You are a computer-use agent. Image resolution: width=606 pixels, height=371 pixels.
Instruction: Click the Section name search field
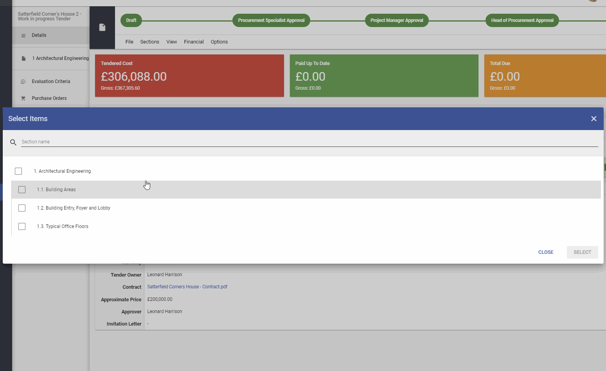[309, 142]
